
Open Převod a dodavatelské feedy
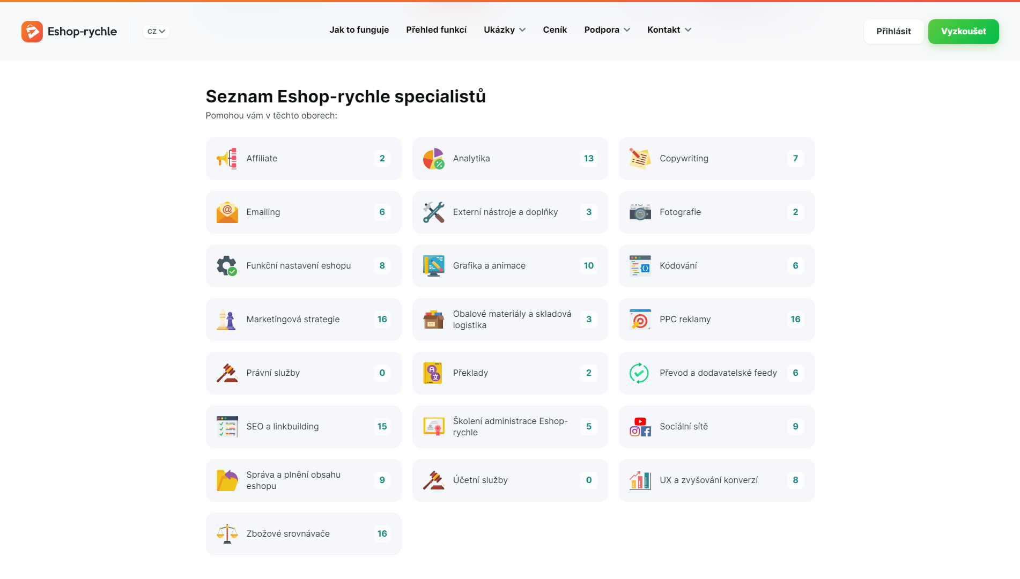(x=718, y=373)
